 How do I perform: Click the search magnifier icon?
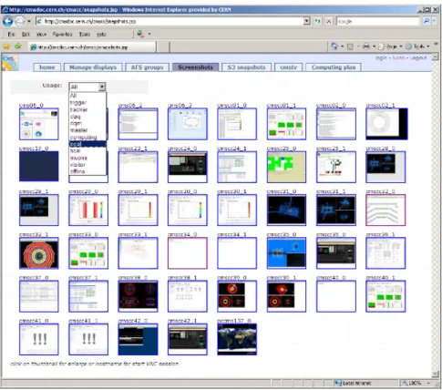pyautogui.click(x=427, y=21)
